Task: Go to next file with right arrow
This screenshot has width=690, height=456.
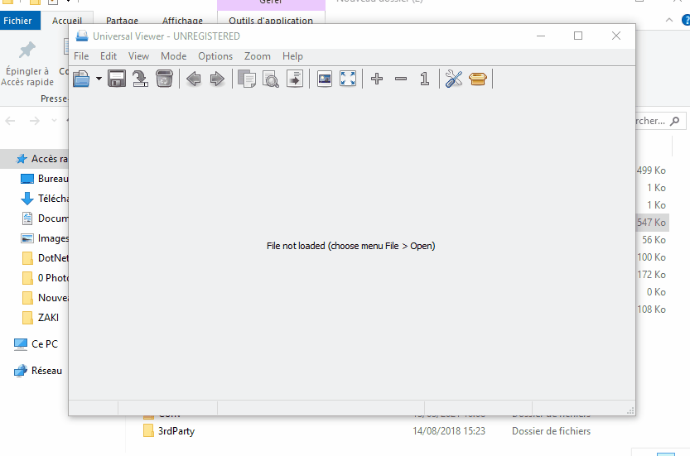Action: coord(217,79)
